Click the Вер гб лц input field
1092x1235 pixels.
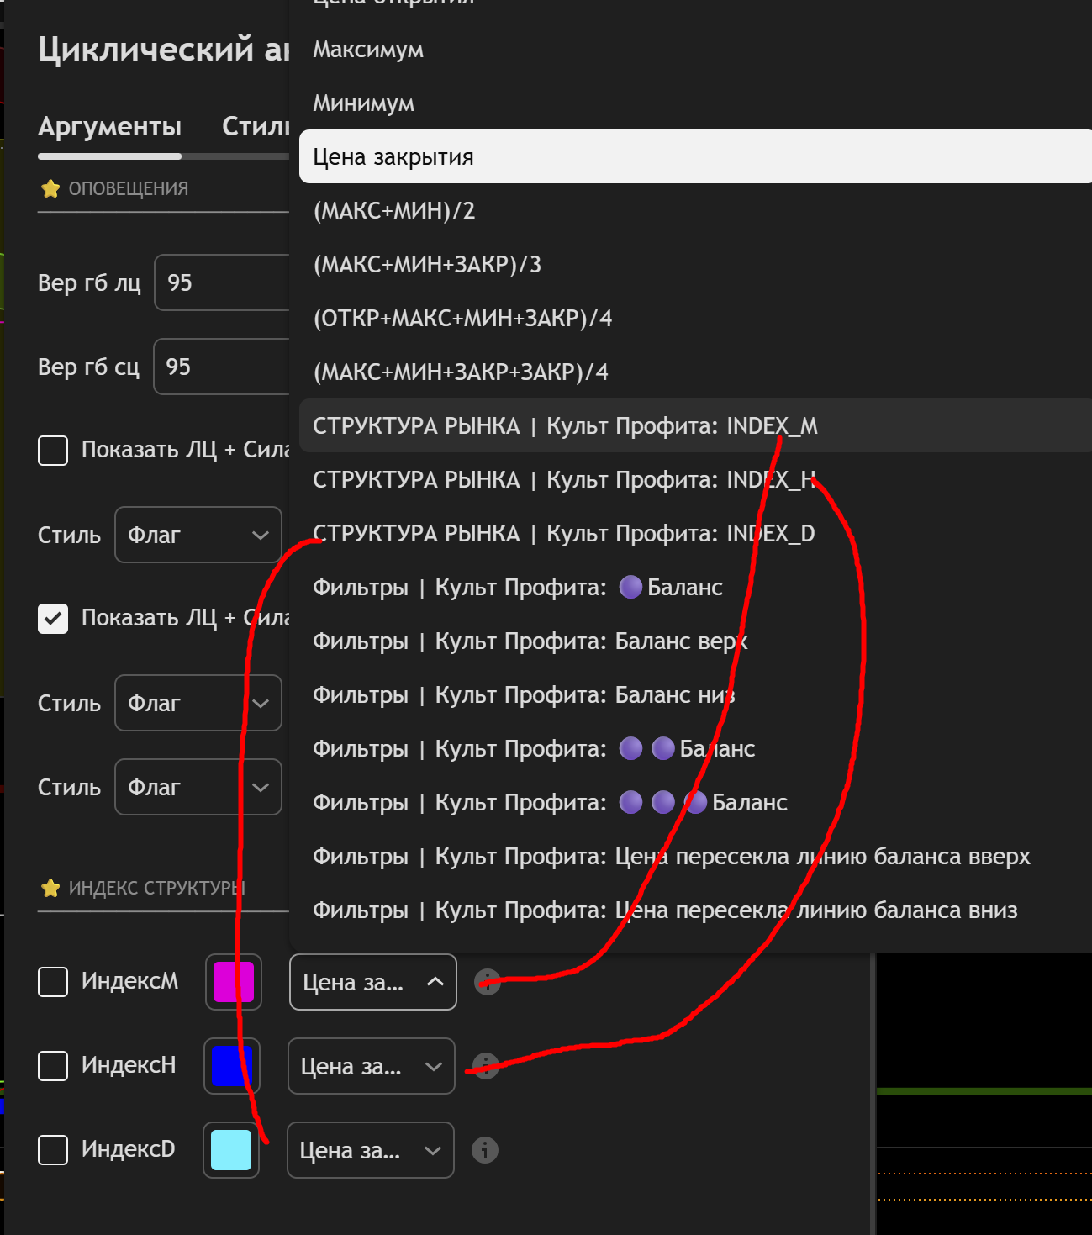(223, 282)
